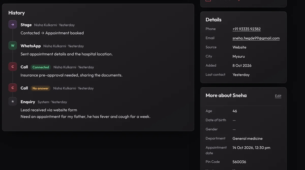Click the Enquiry entry title
This screenshot has width=305, height=170.
(x=28, y=102)
